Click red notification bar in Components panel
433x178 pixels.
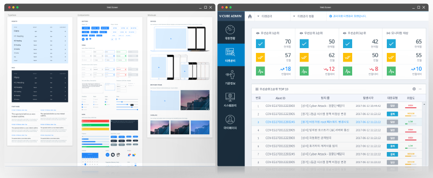click(96, 121)
